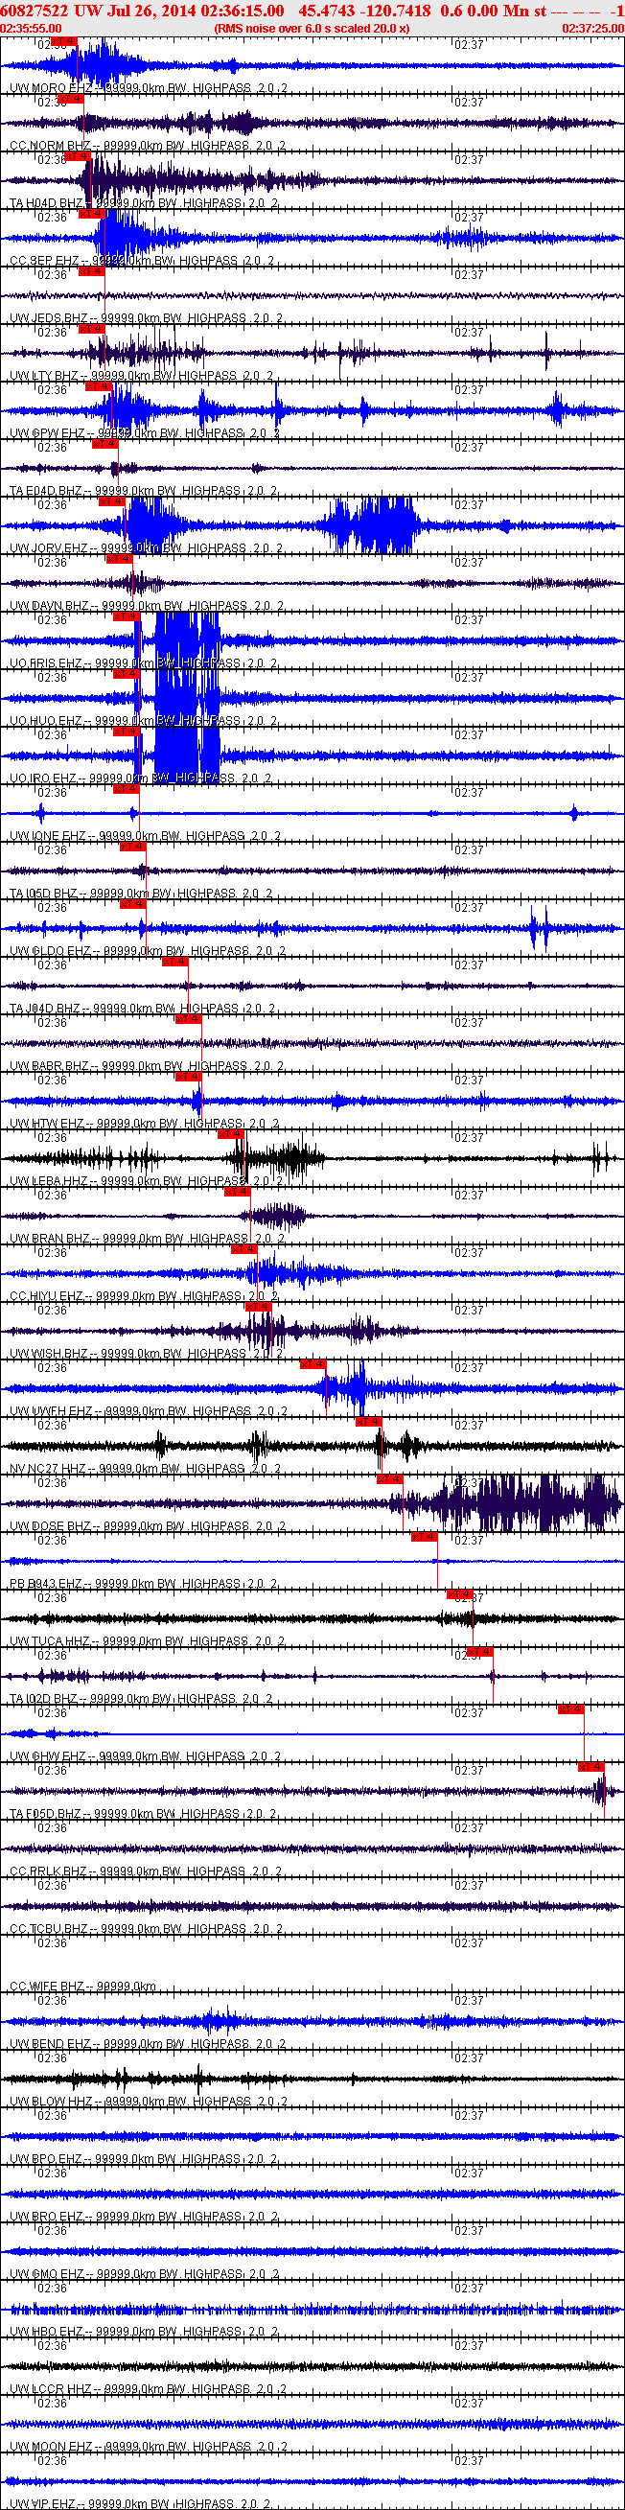Select the CC WIFE BHZ station label
625x2510 pixels.
point(83,1986)
